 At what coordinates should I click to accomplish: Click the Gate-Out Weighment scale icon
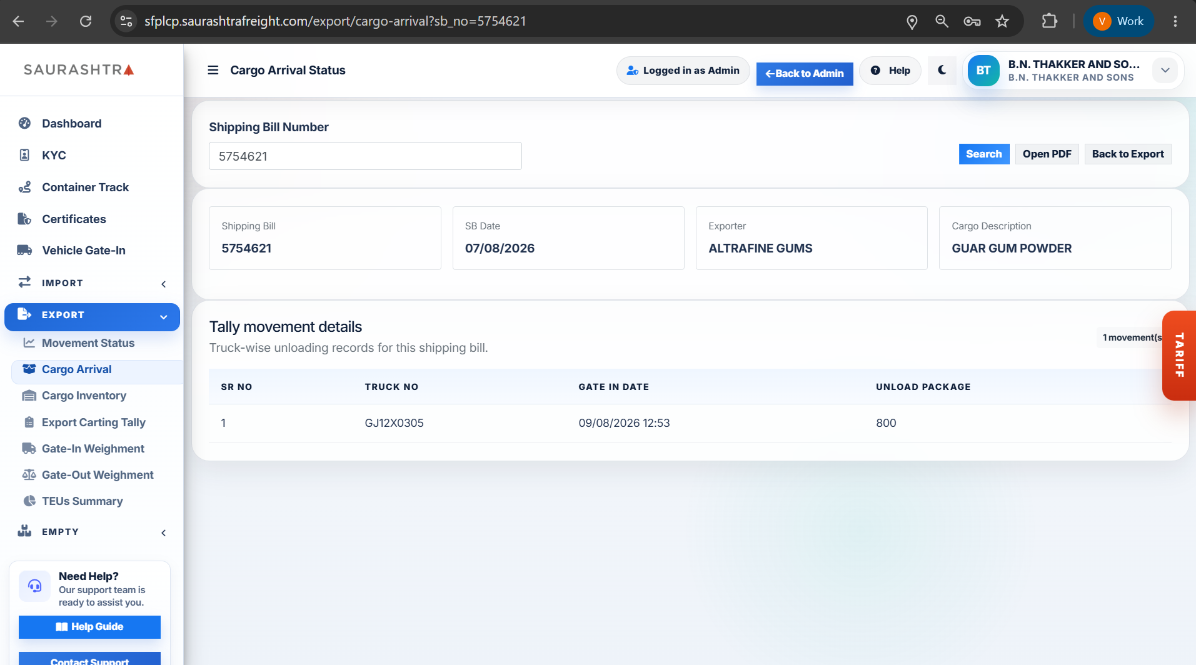tap(29, 474)
